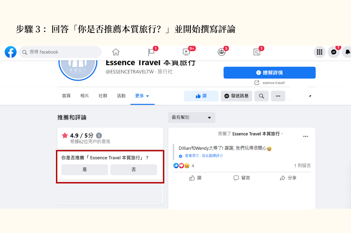Click @ESSENCETRAVELTW handle text
This screenshot has height=233, width=351.
pos(130,72)
